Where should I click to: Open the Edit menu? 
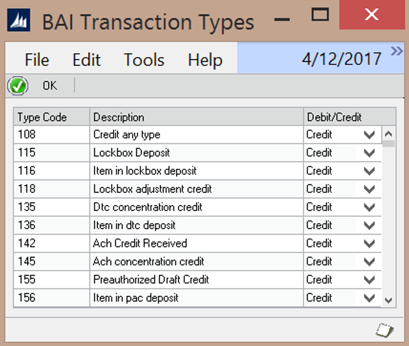click(86, 60)
